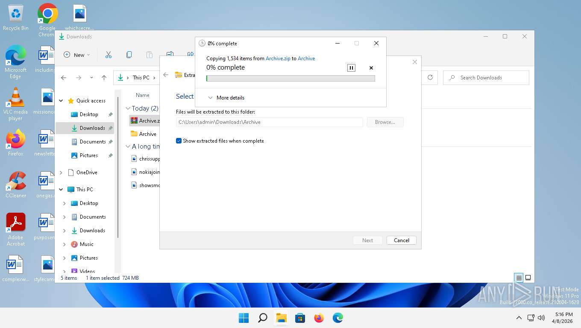Viewport: 581px width, 328px height.
Task: Select Downloads under Quick access
Action: (x=85, y=128)
